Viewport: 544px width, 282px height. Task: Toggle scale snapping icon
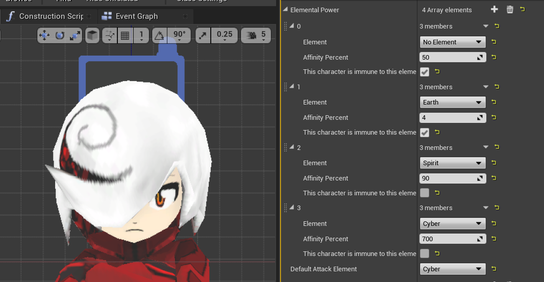click(x=203, y=35)
